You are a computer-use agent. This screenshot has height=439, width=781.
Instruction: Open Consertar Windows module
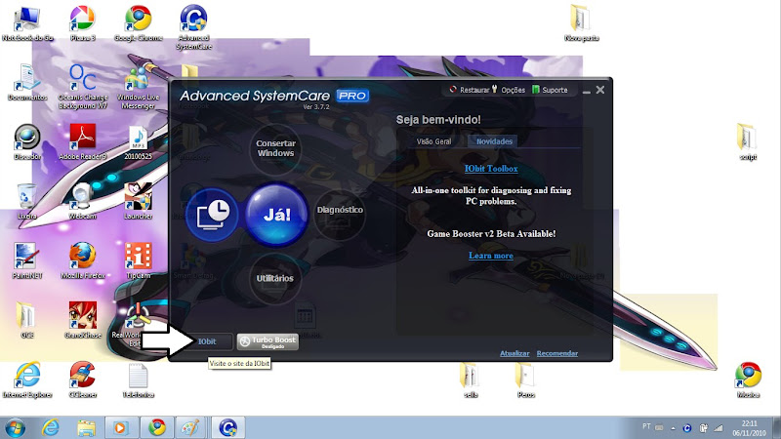pyautogui.click(x=275, y=148)
